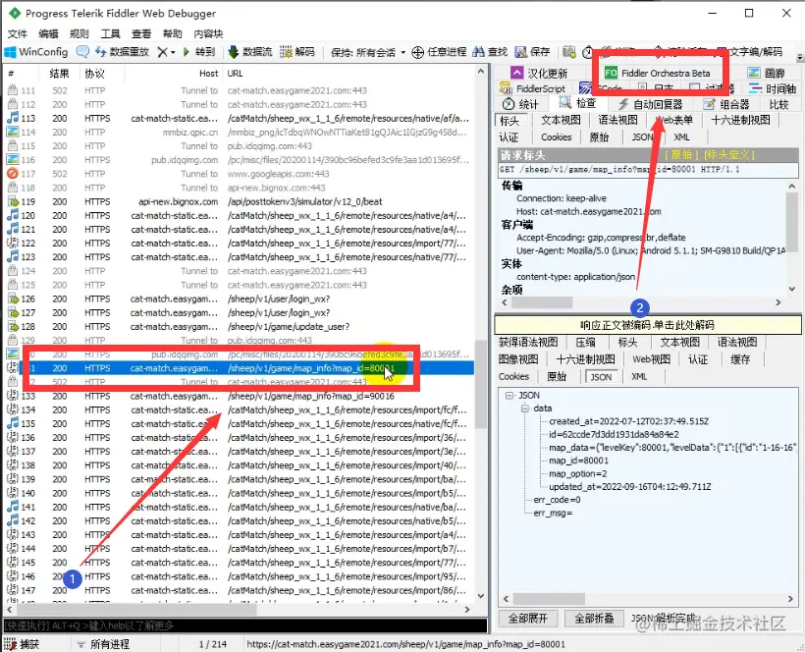This screenshot has height=652, width=805.
Task: Click the session list scroll-down arrow
Action: coord(480,595)
